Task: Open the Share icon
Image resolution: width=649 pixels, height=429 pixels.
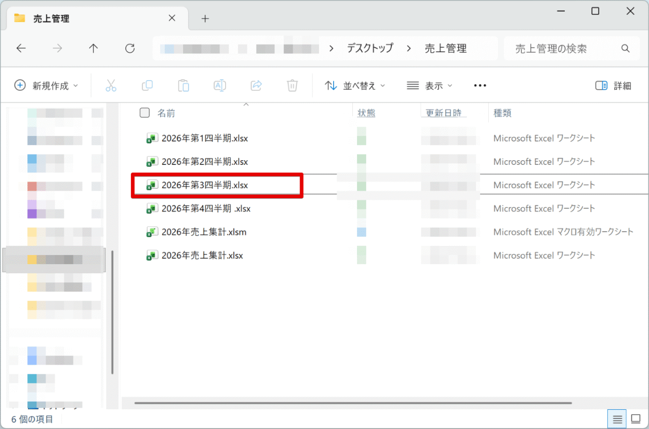Action: [256, 85]
